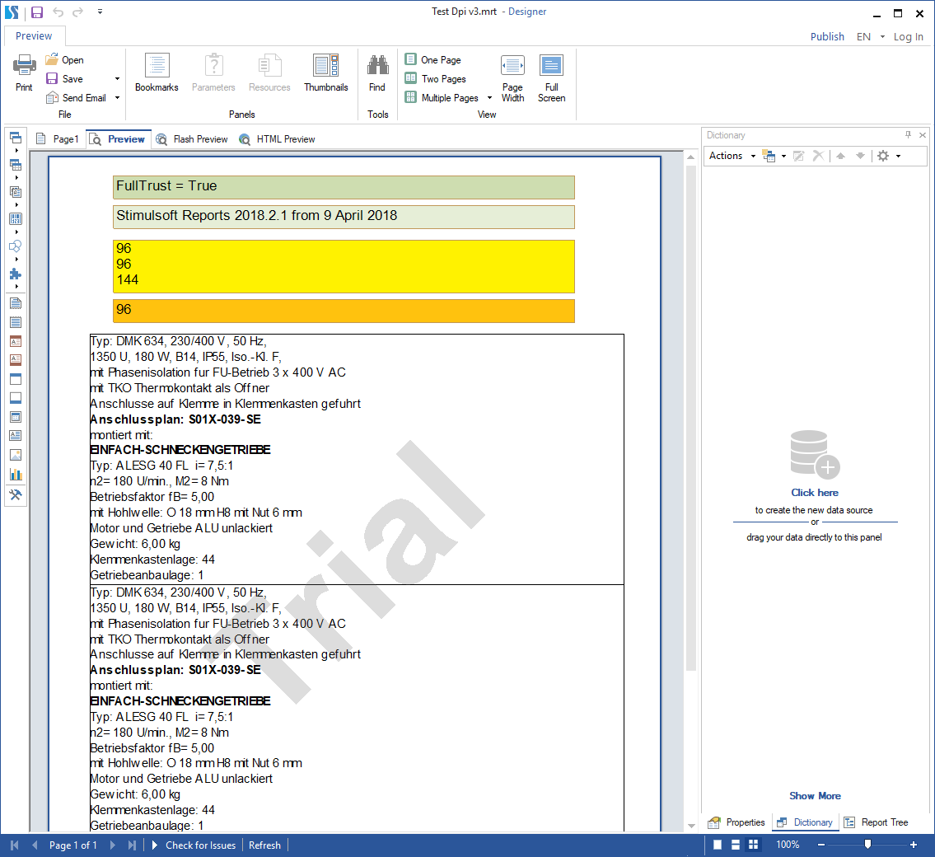Save the report using the title bar icon
The height and width of the screenshot is (857, 935).
pyautogui.click(x=37, y=12)
